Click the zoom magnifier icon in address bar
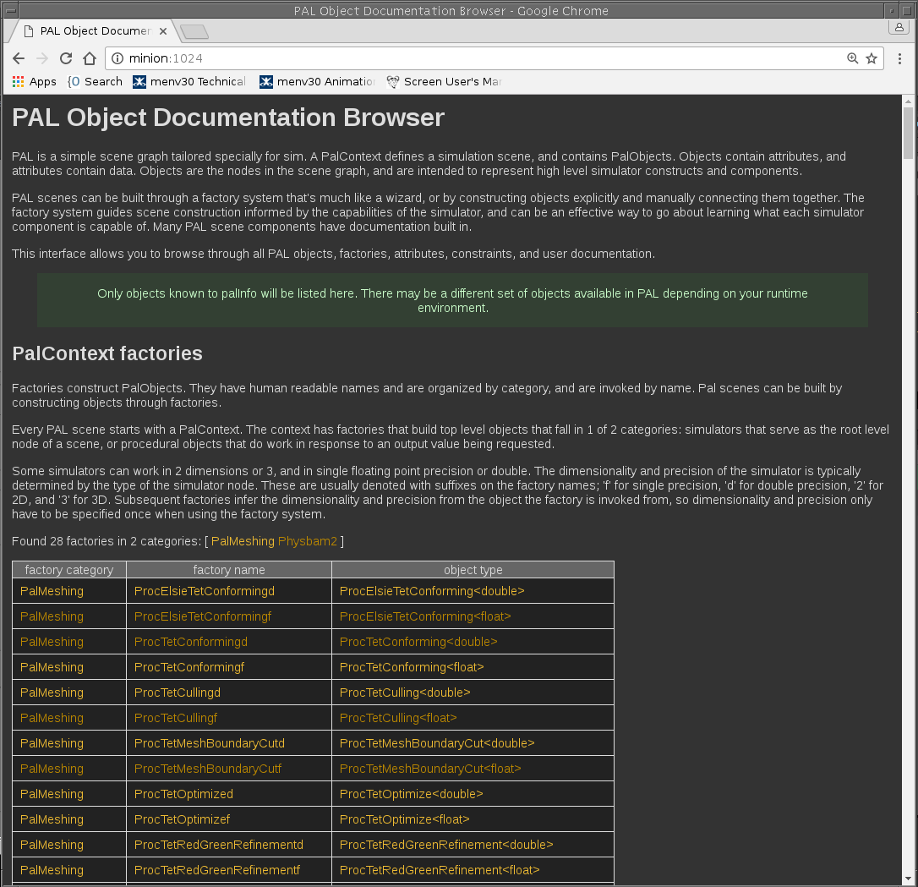Image resolution: width=918 pixels, height=887 pixels. pyautogui.click(x=853, y=58)
